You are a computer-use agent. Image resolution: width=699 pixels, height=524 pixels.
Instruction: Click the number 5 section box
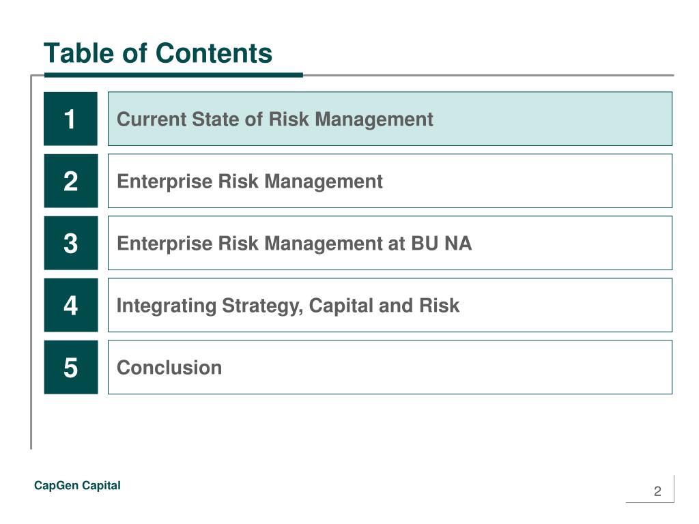click(70, 367)
